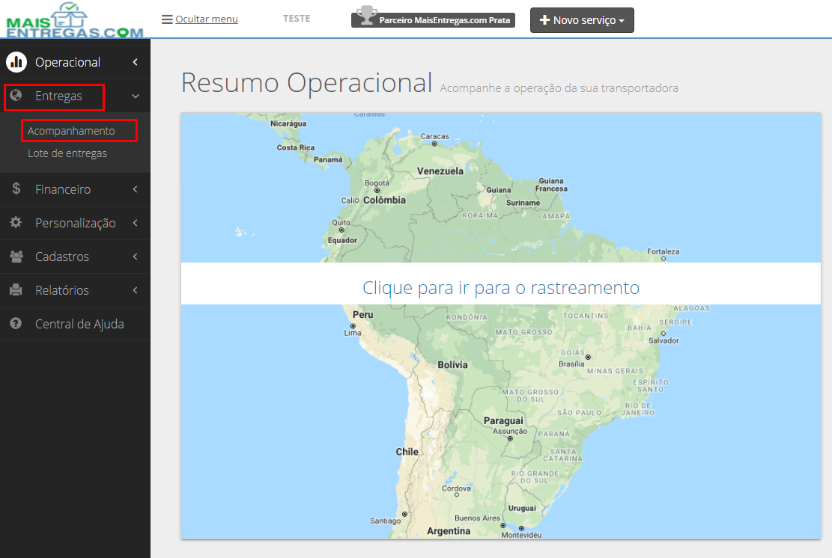The image size is (832, 558).
Task: Click 'Clique para ir para o rastreamento' link
Action: click(x=501, y=288)
